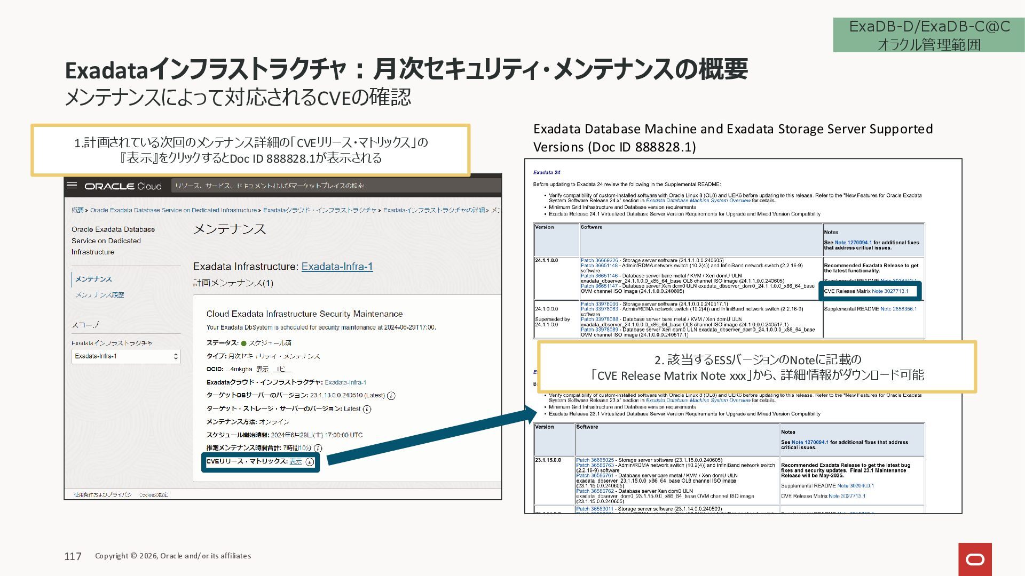1025x576 pixels.
Task: Open Note 1270094.1 link in Exadata 24 table
Action: [853, 242]
